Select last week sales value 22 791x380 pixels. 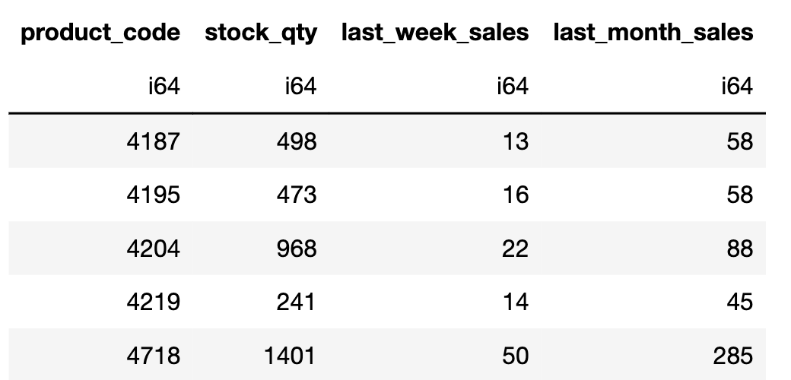pyautogui.click(x=515, y=249)
